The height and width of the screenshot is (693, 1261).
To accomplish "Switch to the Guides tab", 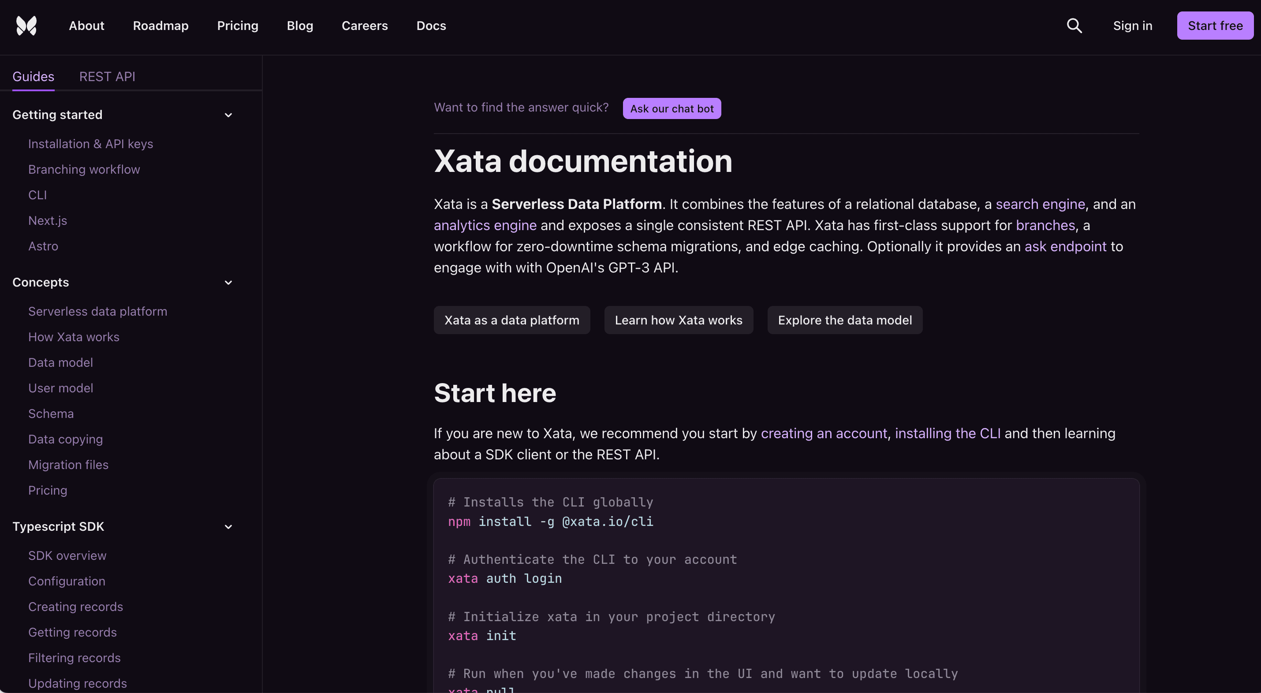I will tap(33, 77).
